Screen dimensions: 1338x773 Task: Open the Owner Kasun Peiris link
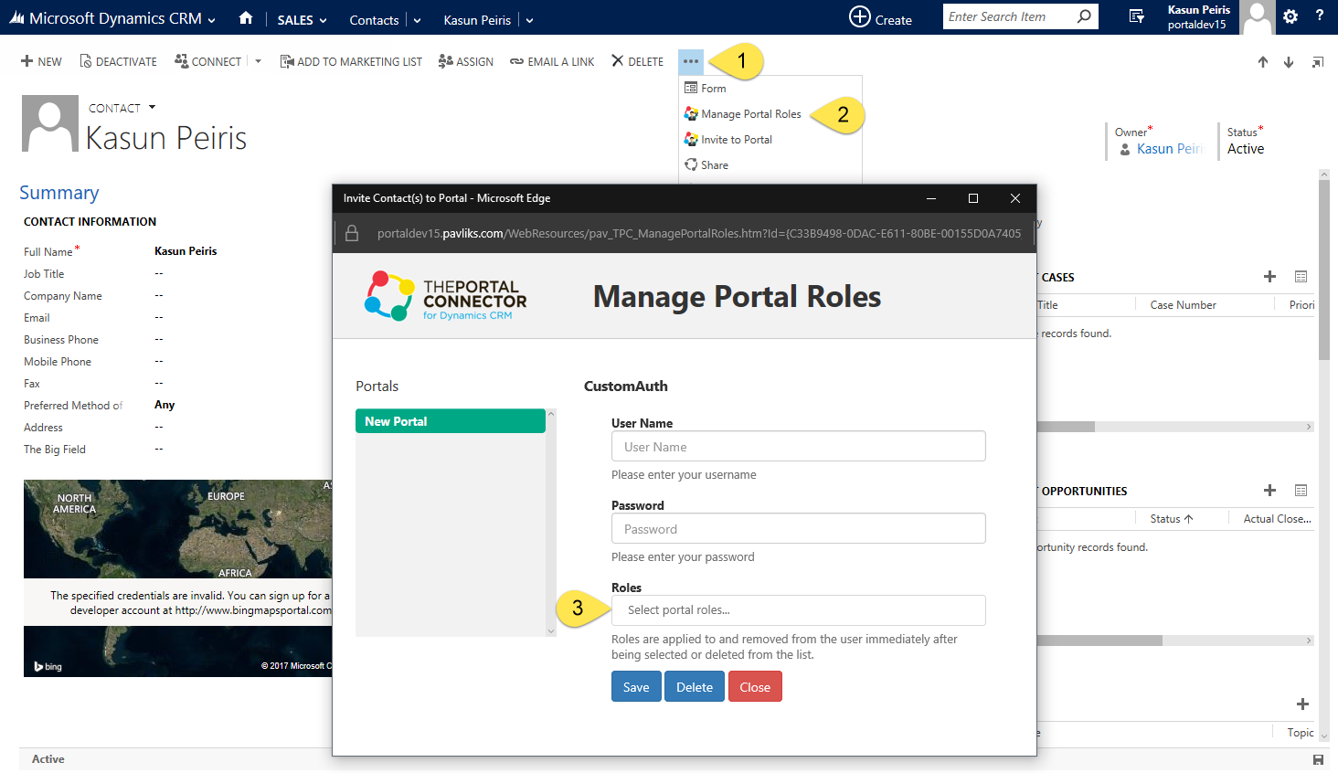1169,149
